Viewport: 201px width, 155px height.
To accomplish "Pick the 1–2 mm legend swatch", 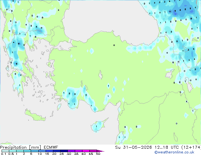I will point(20,151).
